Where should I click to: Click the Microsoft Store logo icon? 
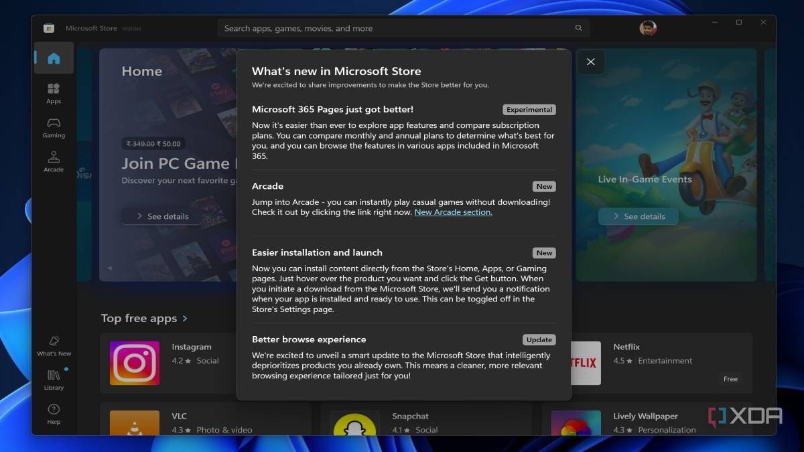49,28
